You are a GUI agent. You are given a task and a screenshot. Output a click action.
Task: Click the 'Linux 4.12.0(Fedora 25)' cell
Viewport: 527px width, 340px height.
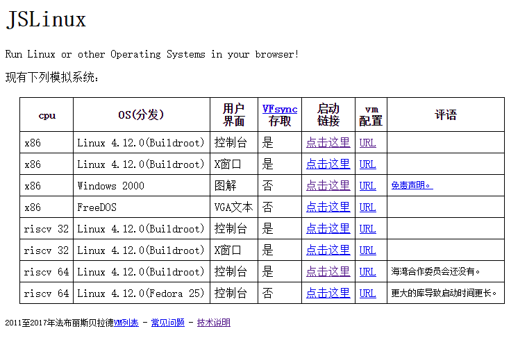click(141, 294)
